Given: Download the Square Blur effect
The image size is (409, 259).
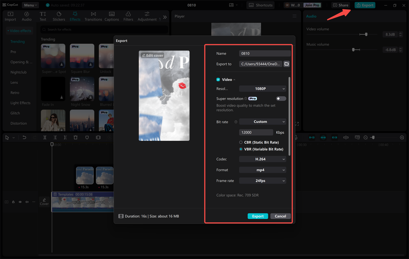Looking at the screenshot, I should click(91, 64).
